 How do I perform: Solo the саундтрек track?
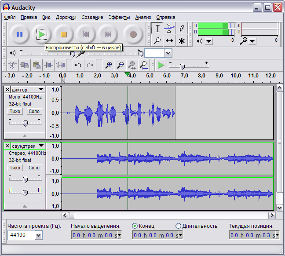pos(34,168)
